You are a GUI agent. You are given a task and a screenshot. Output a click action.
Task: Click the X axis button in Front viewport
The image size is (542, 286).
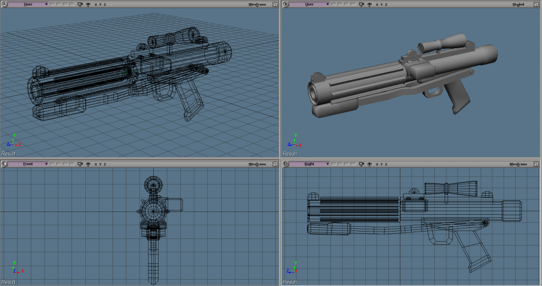tap(96, 164)
